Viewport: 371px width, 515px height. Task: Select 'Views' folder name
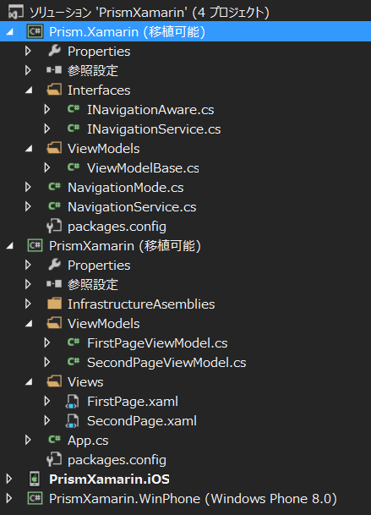click(85, 382)
